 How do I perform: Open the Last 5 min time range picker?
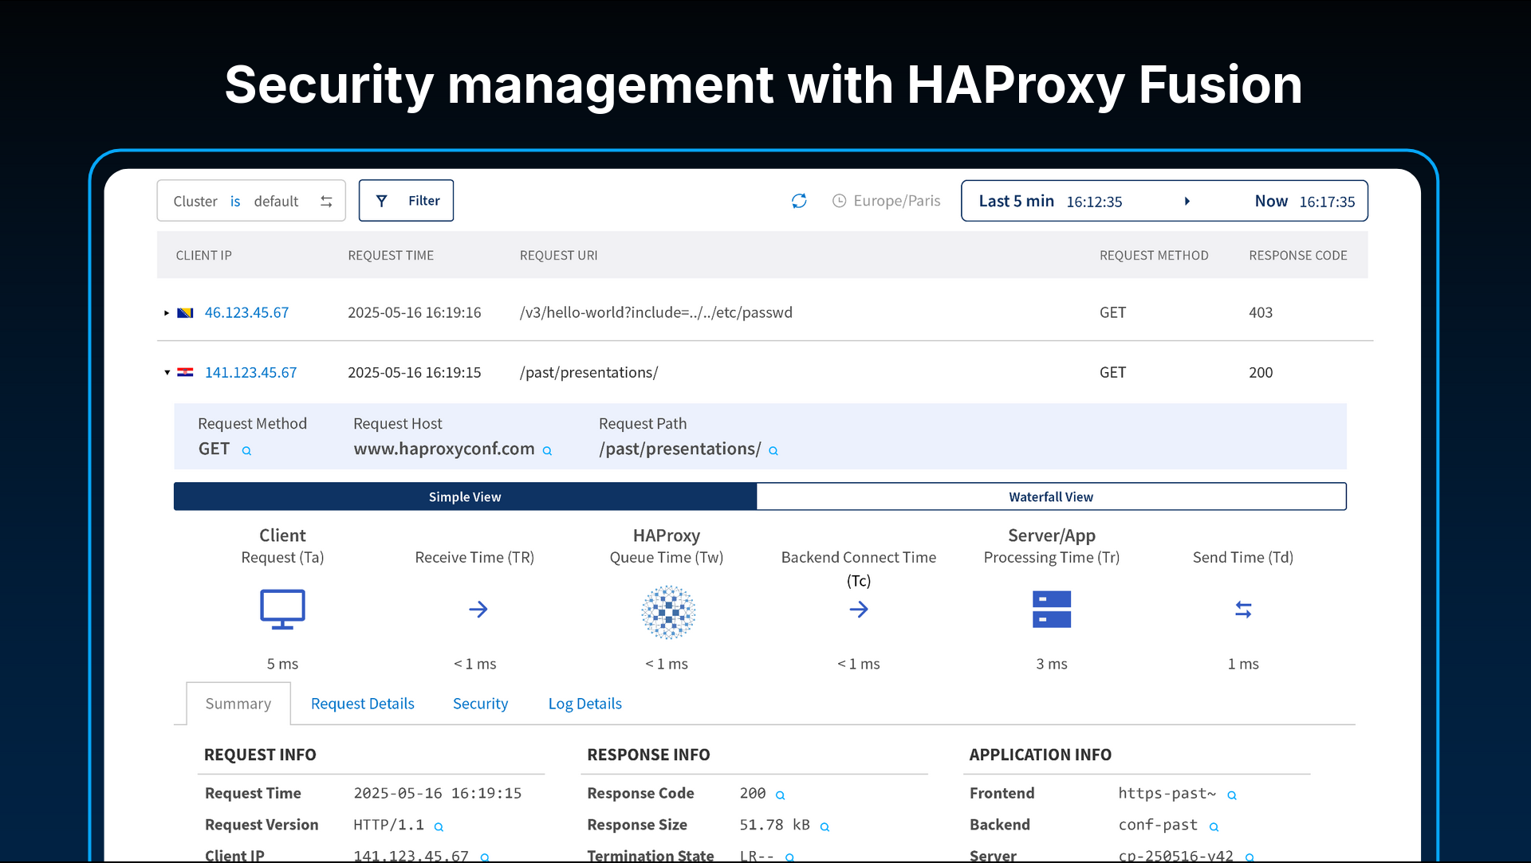coord(1164,201)
